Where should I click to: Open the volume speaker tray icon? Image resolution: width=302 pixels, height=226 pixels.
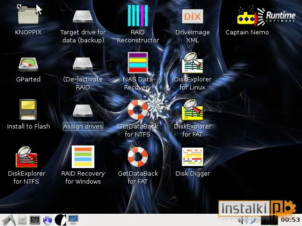(x=243, y=220)
